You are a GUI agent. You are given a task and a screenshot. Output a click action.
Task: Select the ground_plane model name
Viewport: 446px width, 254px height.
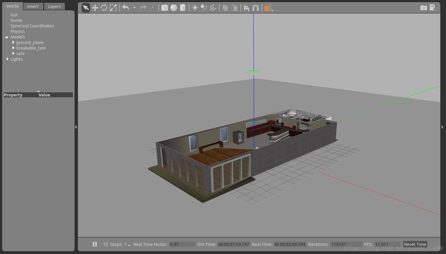pyautogui.click(x=30, y=43)
